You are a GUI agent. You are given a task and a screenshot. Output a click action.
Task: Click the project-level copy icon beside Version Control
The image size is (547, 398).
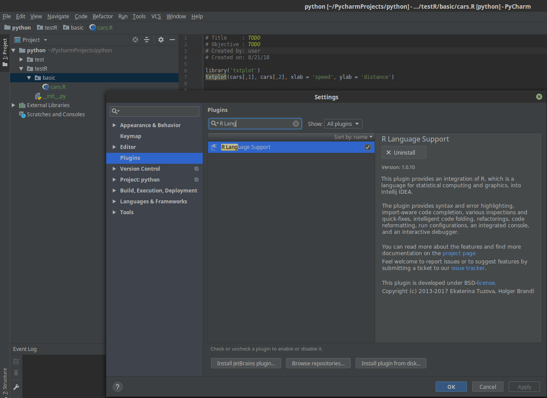pyautogui.click(x=196, y=169)
